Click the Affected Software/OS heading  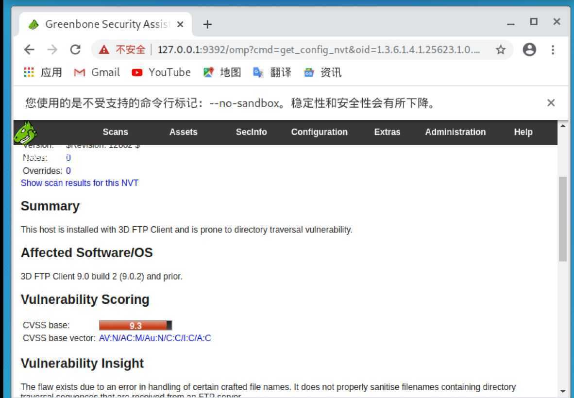(x=87, y=253)
